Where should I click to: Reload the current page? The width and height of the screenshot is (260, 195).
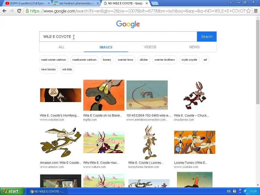point(19,11)
